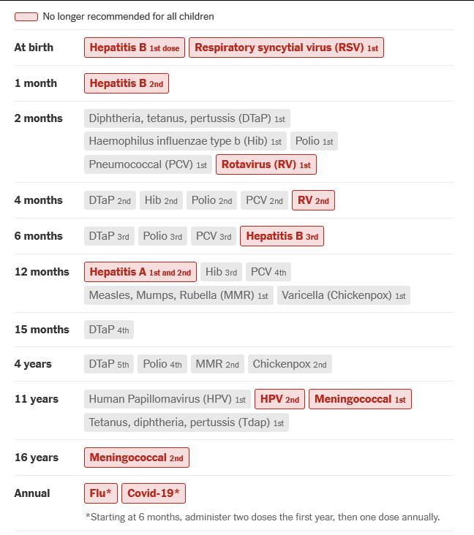Select the DTaP 4th dose tag
This screenshot has height=535, width=474.
coord(109,330)
